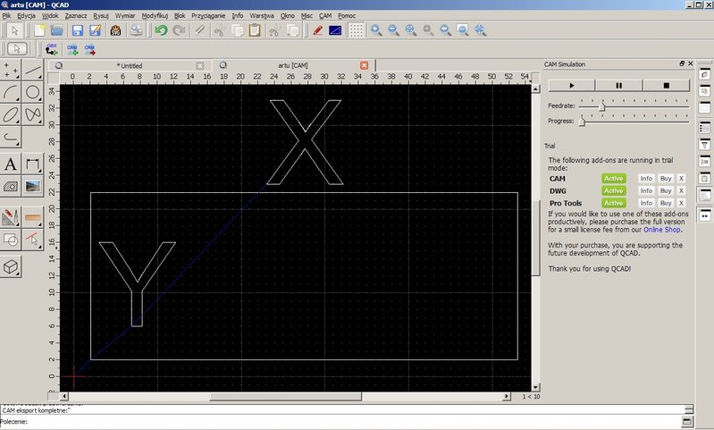Select the Hatch tool
Screen dimensions: 714x430
tap(11, 186)
